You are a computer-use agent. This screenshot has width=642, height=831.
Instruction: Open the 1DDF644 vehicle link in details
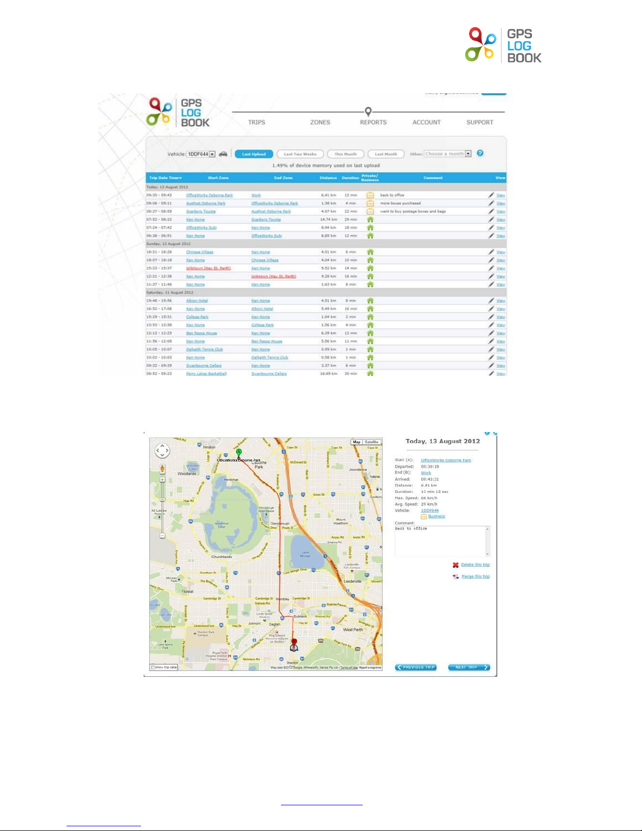click(430, 511)
